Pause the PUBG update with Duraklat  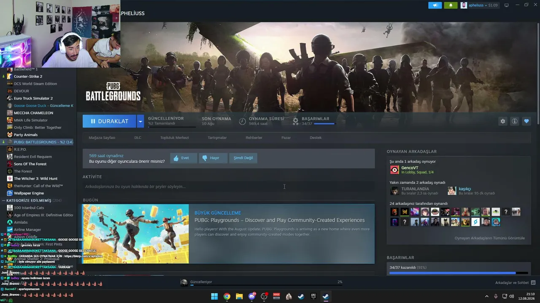click(x=109, y=121)
